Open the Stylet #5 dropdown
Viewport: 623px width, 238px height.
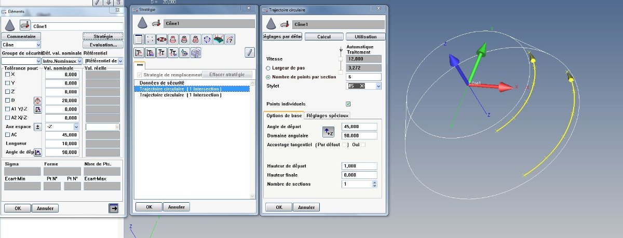[x=378, y=86]
